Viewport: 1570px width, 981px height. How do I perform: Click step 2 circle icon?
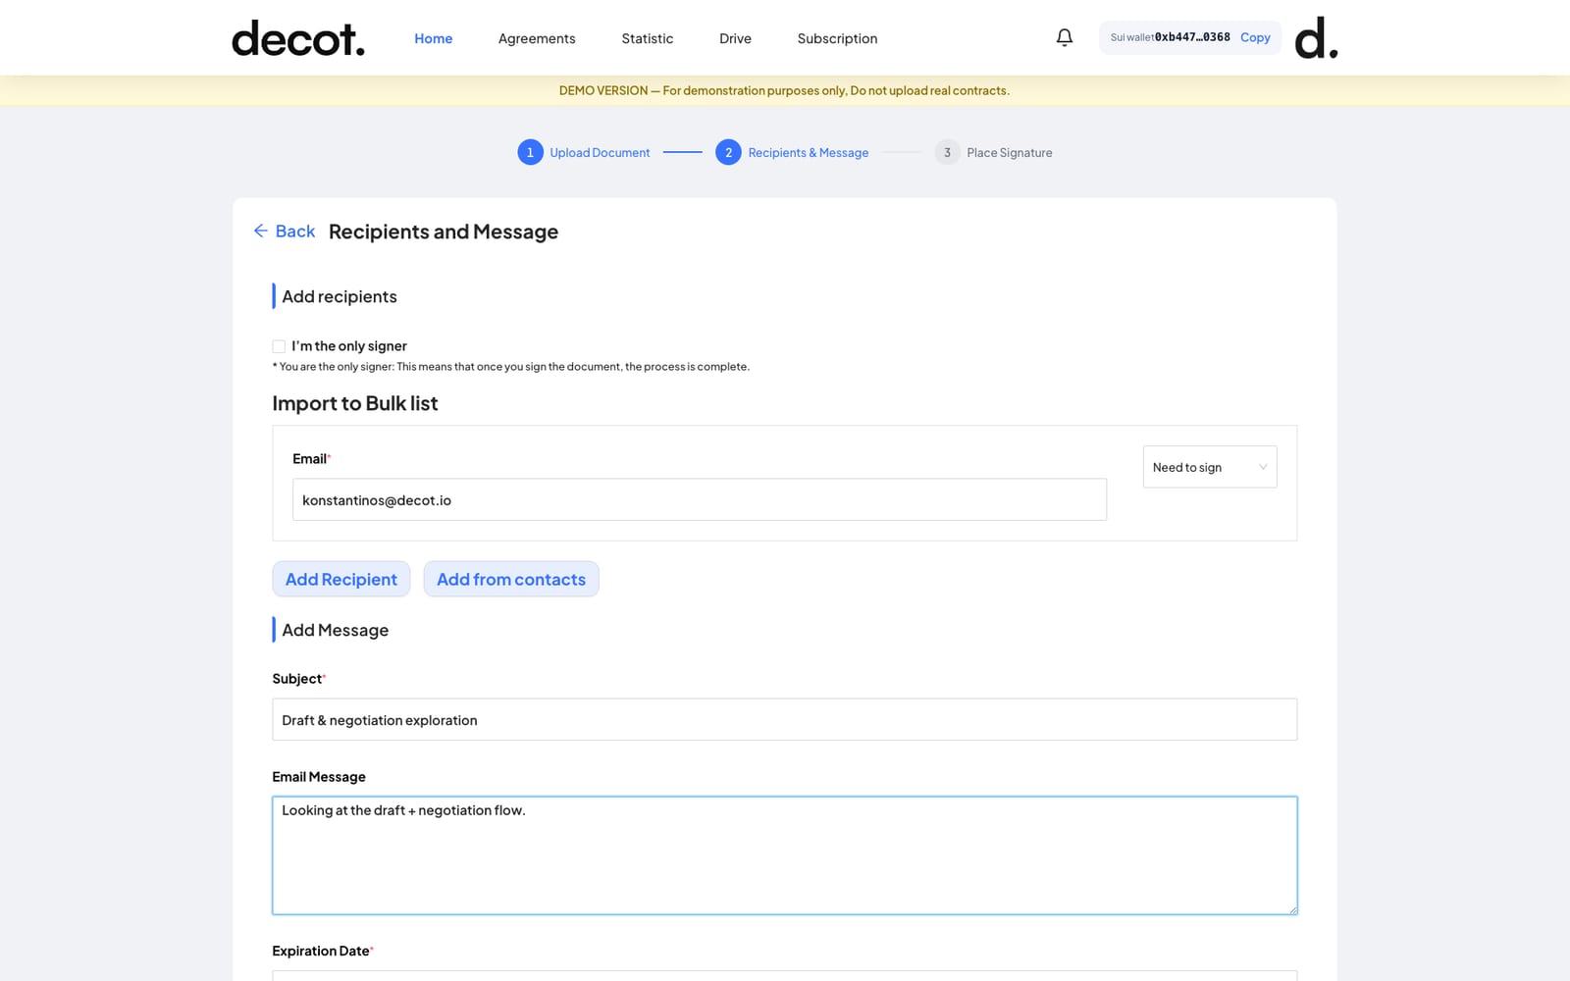(728, 152)
